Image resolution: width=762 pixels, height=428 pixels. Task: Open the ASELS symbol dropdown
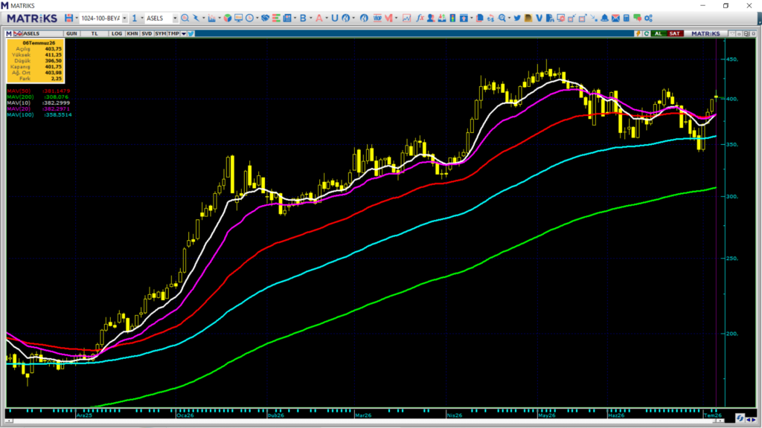pyautogui.click(x=175, y=19)
